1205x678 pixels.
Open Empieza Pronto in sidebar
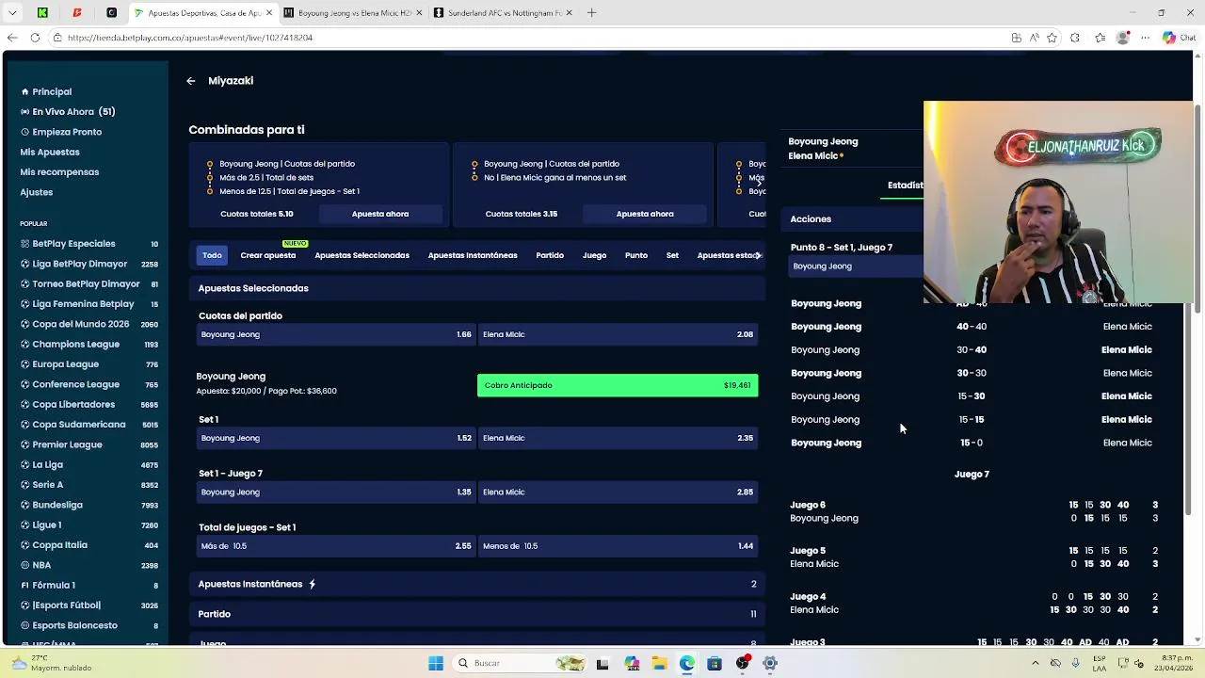pos(61,132)
